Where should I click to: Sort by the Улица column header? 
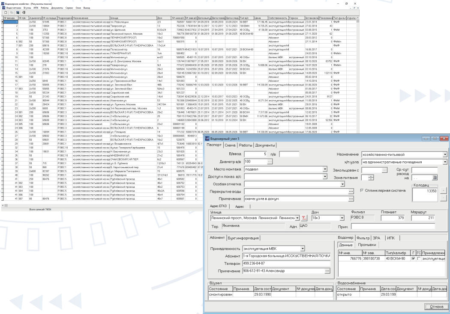pos(133,18)
